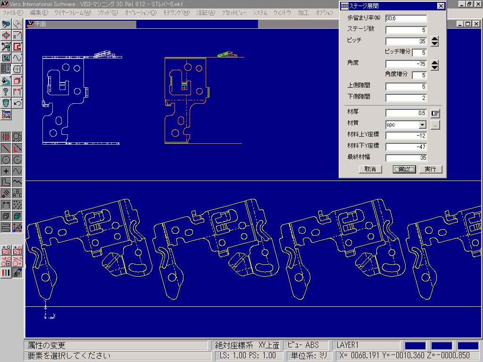The width and height of the screenshot is (483, 362).
Task: Open the オペレーション(O) menu
Action: pos(141,13)
